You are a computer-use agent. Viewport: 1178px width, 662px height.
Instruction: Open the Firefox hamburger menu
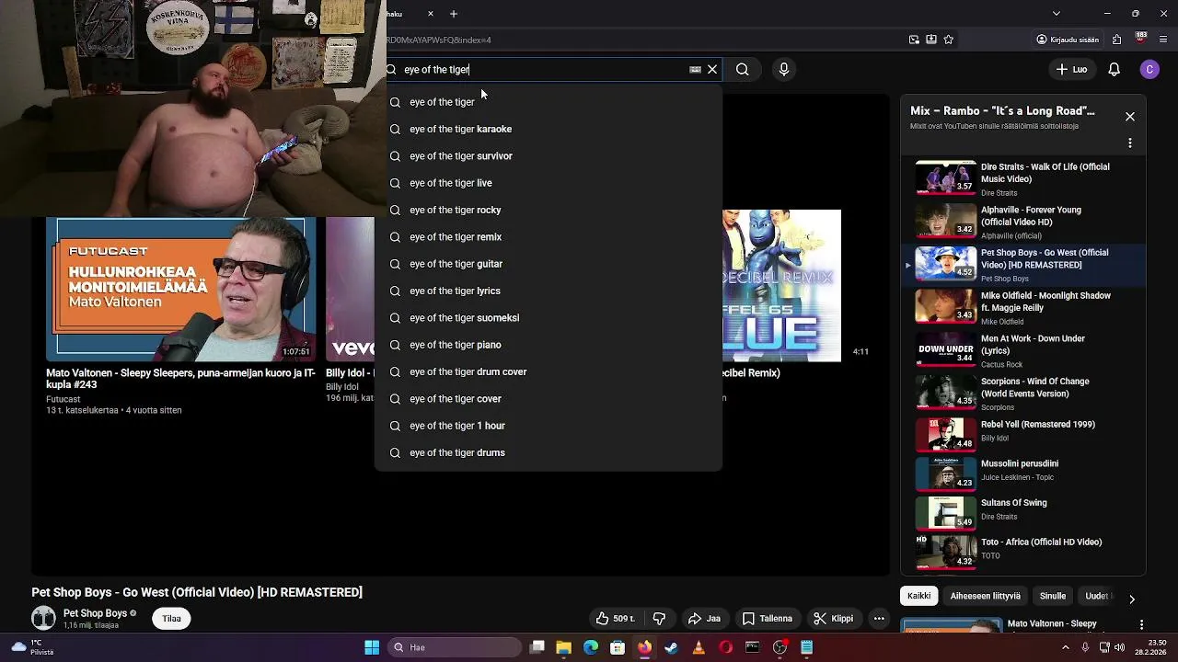1163,40
